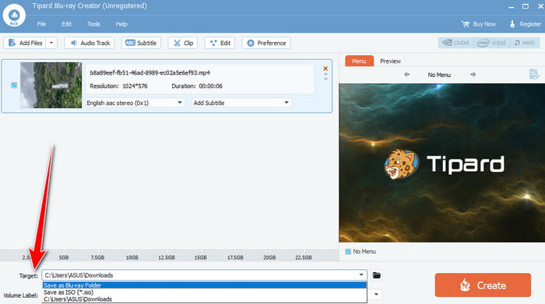Toggle the No Menu checkbox
This screenshot has width=545, height=304.
pyautogui.click(x=348, y=252)
